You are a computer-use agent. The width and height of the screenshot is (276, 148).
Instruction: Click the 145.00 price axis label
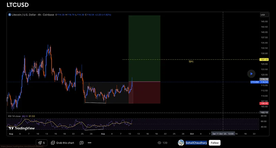pos(265,21)
